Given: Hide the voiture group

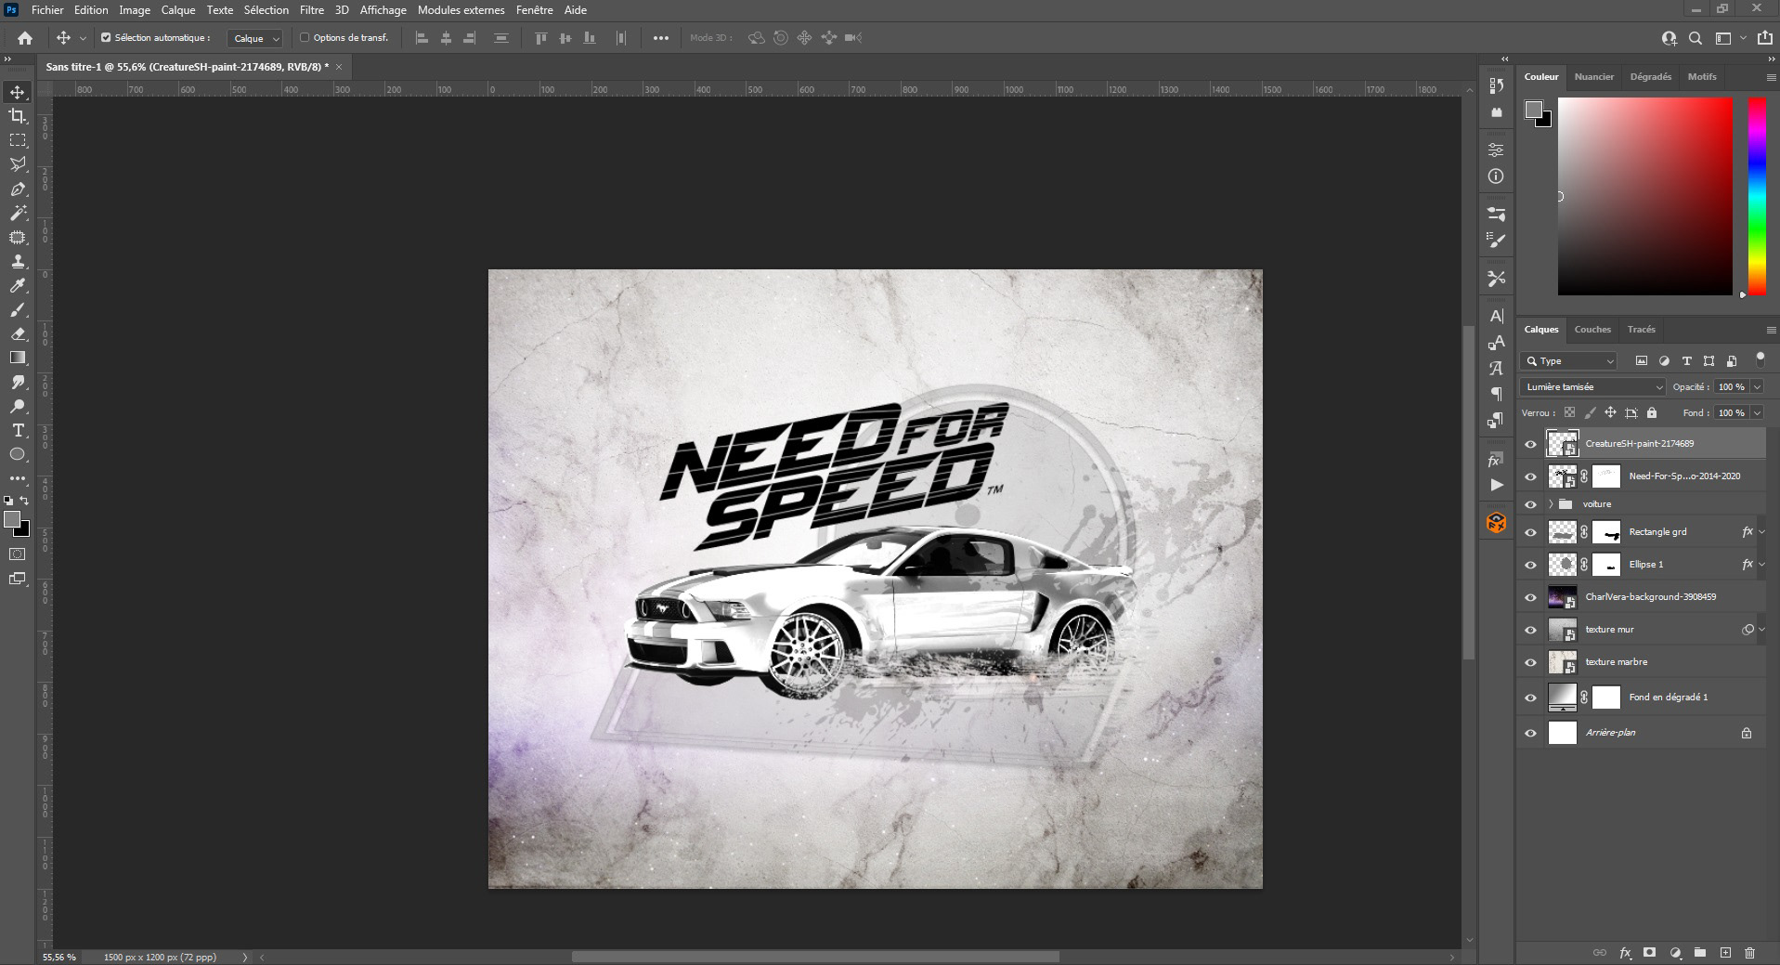Looking at the screenshot, I should [1531, 504].
